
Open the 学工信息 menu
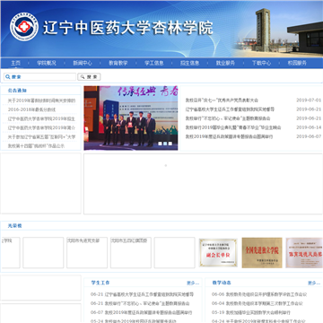[154, 63]
